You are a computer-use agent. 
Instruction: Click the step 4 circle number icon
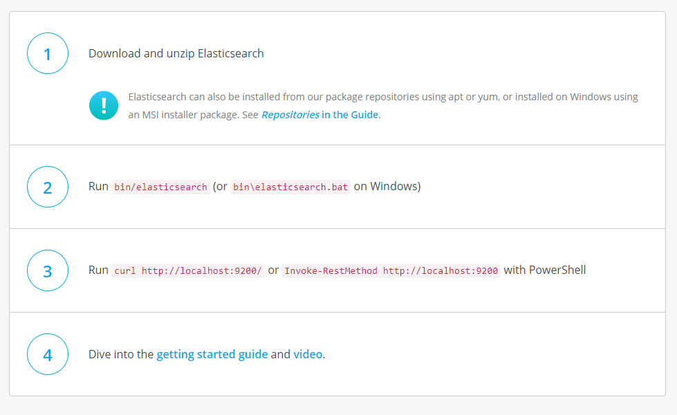[48, 355]
